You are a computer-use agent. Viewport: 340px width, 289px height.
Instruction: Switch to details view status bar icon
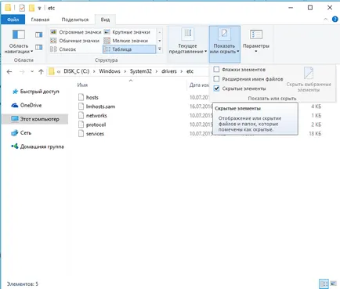click(324, 284)
